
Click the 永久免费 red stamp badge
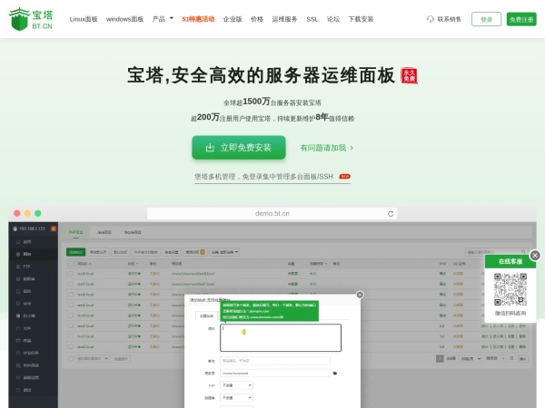click(409, 75)
